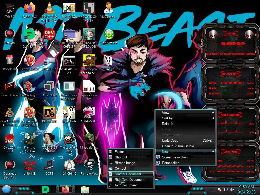Select the HOOKED ON XONIX icon
The height and width of the screenshot is (195, 260).
89,12
